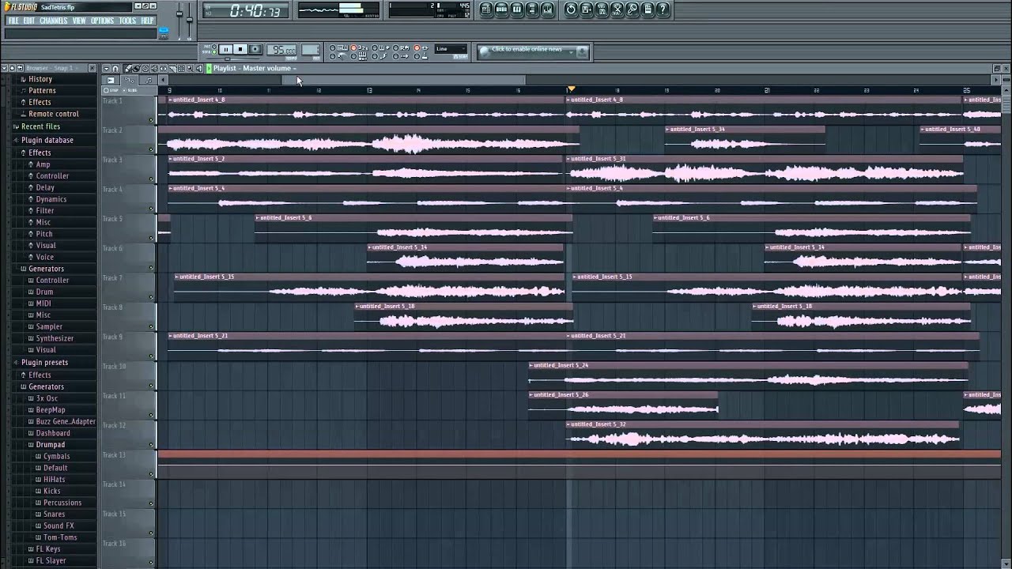Screen dimensions: 1012x569
Task: Click 'Click to enable online news'
Action: pos(527,49)
